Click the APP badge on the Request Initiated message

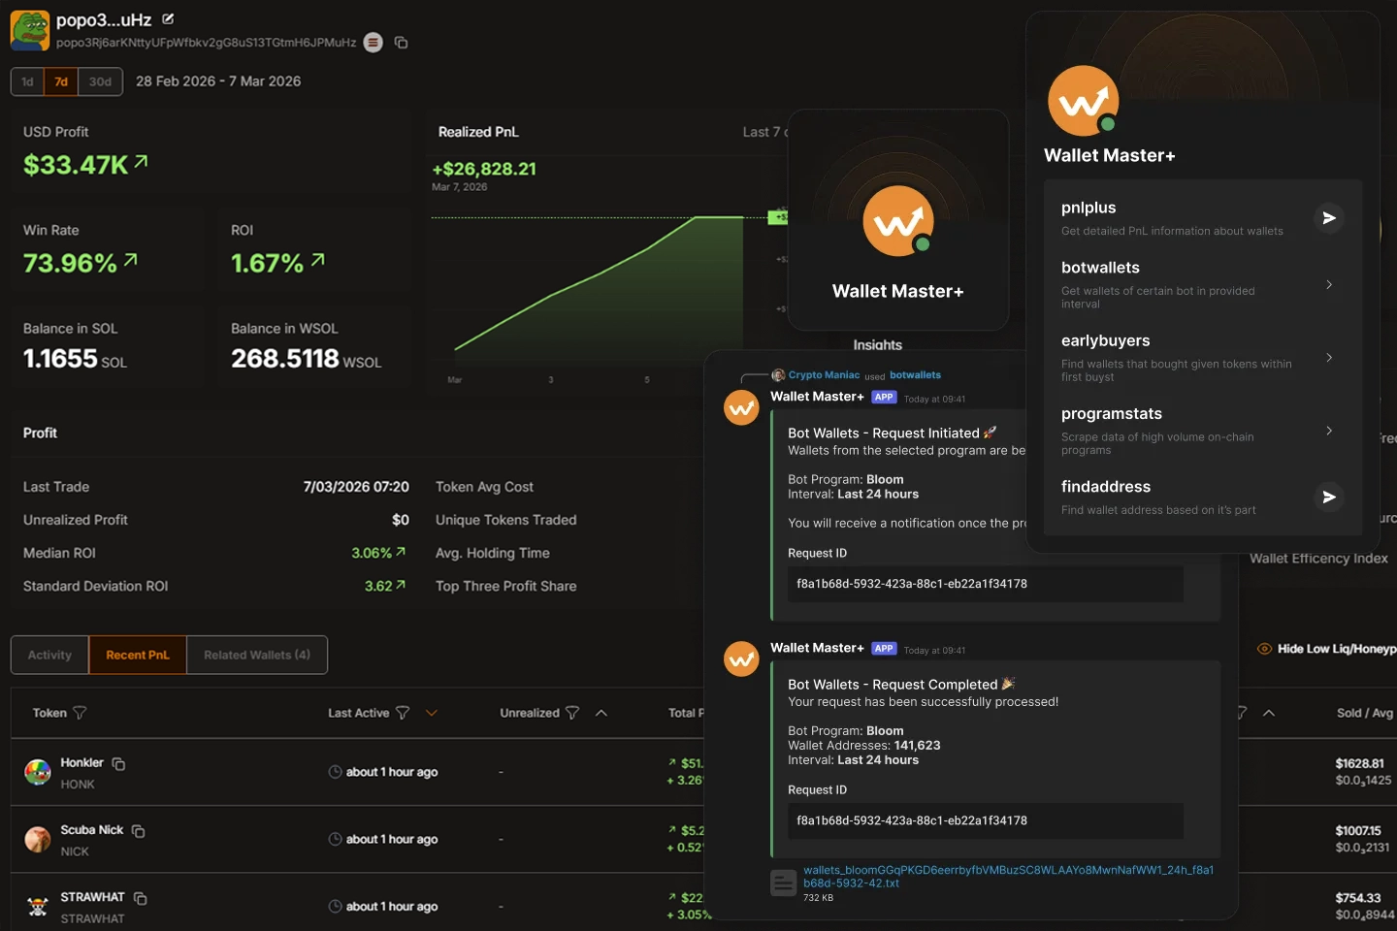click(x=884, y=397)
